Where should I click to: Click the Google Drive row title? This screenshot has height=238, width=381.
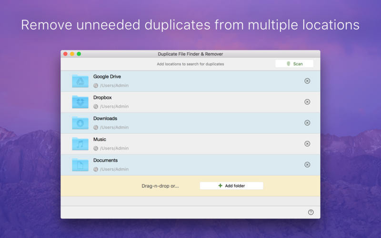pos(107,77)
